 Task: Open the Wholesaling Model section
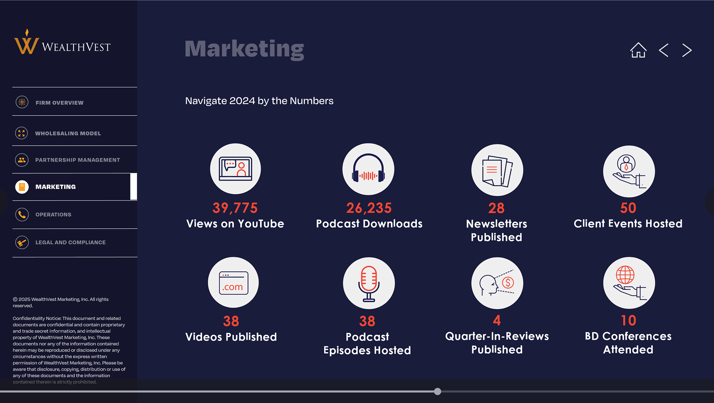pyautogui.click(x=68, y=133)
